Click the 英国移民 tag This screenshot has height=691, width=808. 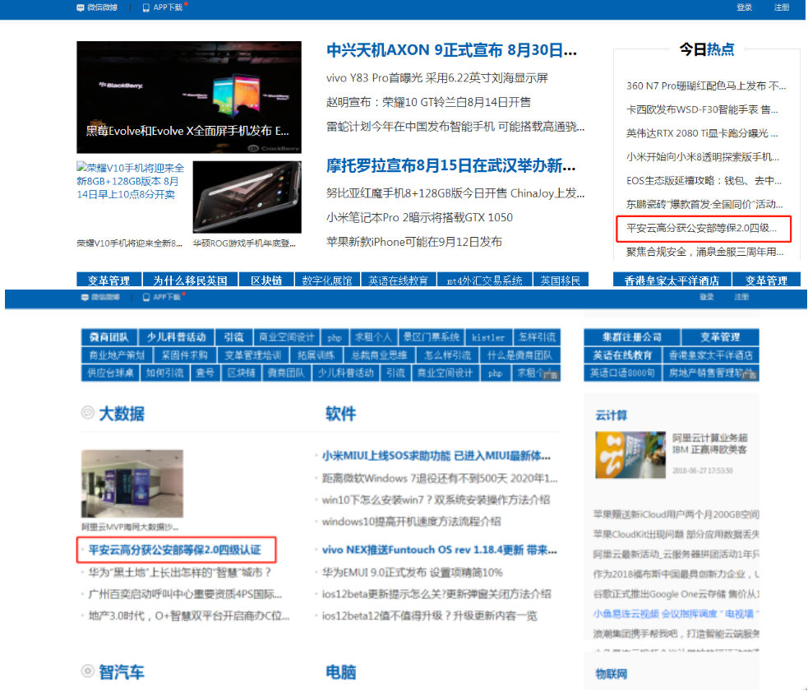coord(561,280)
